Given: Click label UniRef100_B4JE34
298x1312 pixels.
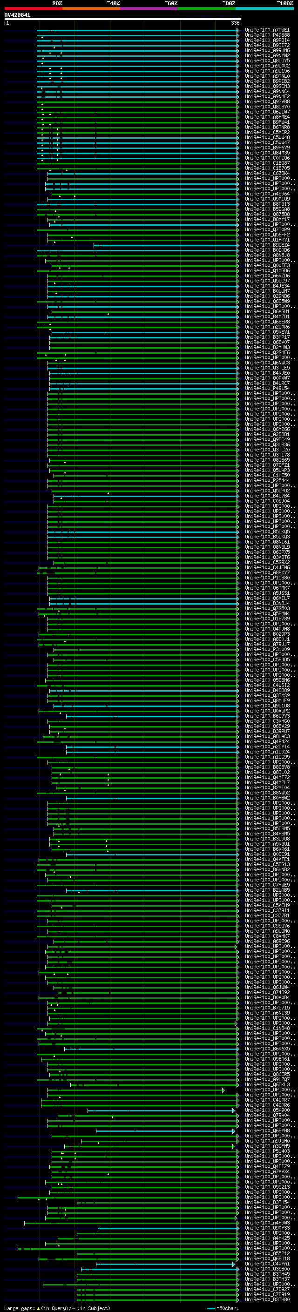Looking at the screenshot, I should coord(267,286).
